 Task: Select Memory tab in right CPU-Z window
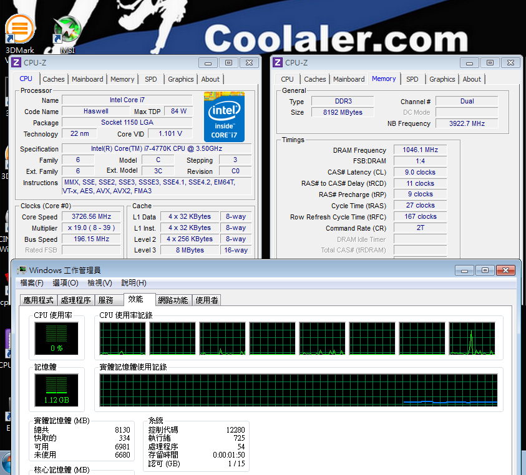[384, 79]
